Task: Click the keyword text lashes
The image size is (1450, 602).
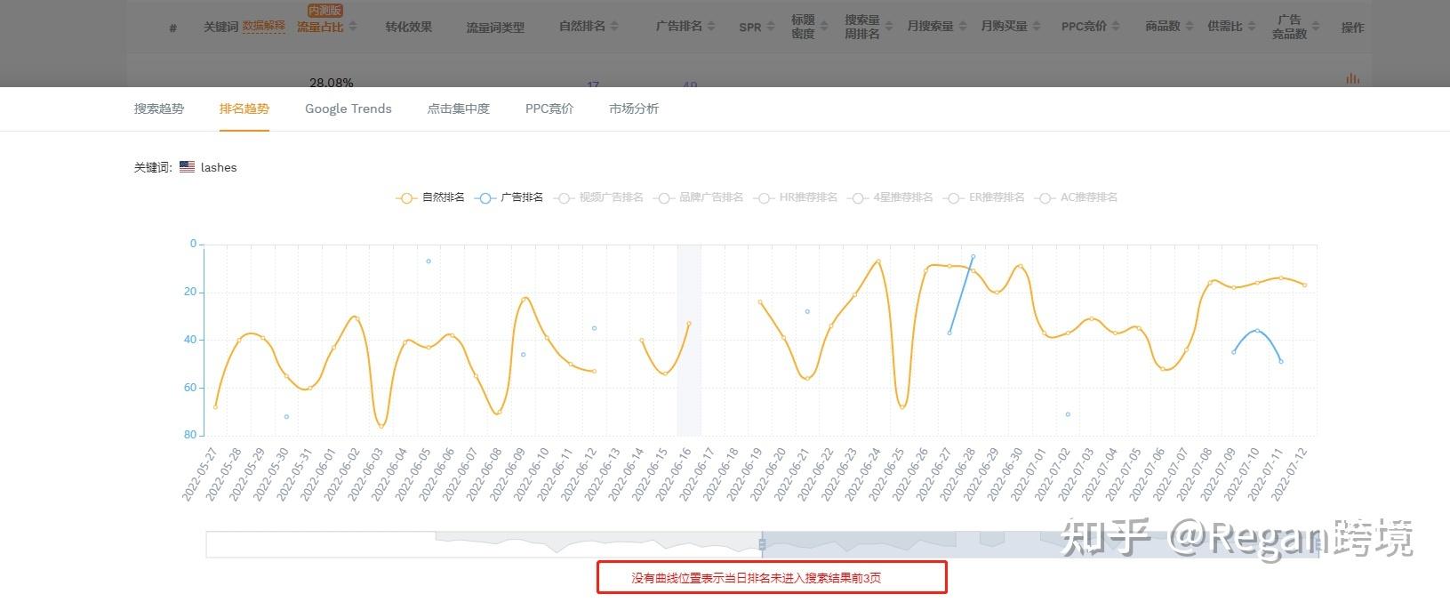Action: [219, 167]
